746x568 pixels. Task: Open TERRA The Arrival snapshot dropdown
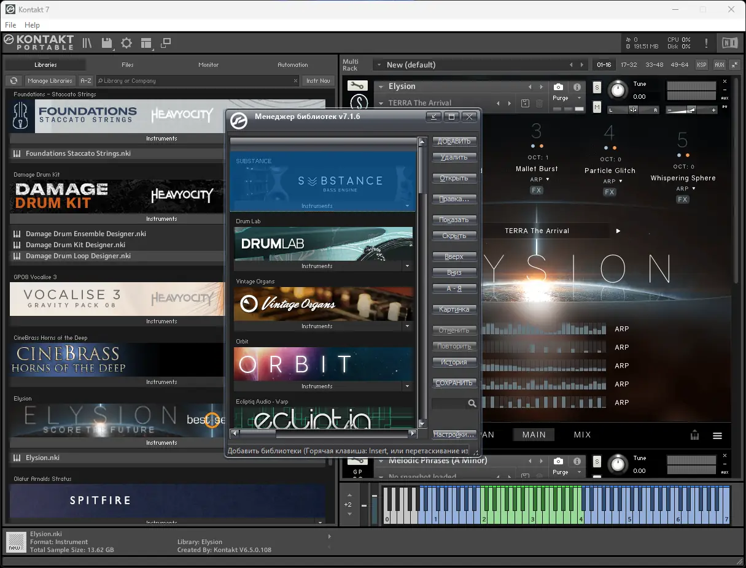[x=381, y=103]
